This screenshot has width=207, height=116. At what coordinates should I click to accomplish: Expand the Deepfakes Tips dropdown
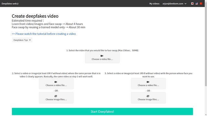[22, 40]
